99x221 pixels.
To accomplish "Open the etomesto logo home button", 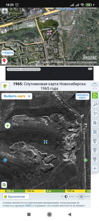I will (x=5, y=86).
